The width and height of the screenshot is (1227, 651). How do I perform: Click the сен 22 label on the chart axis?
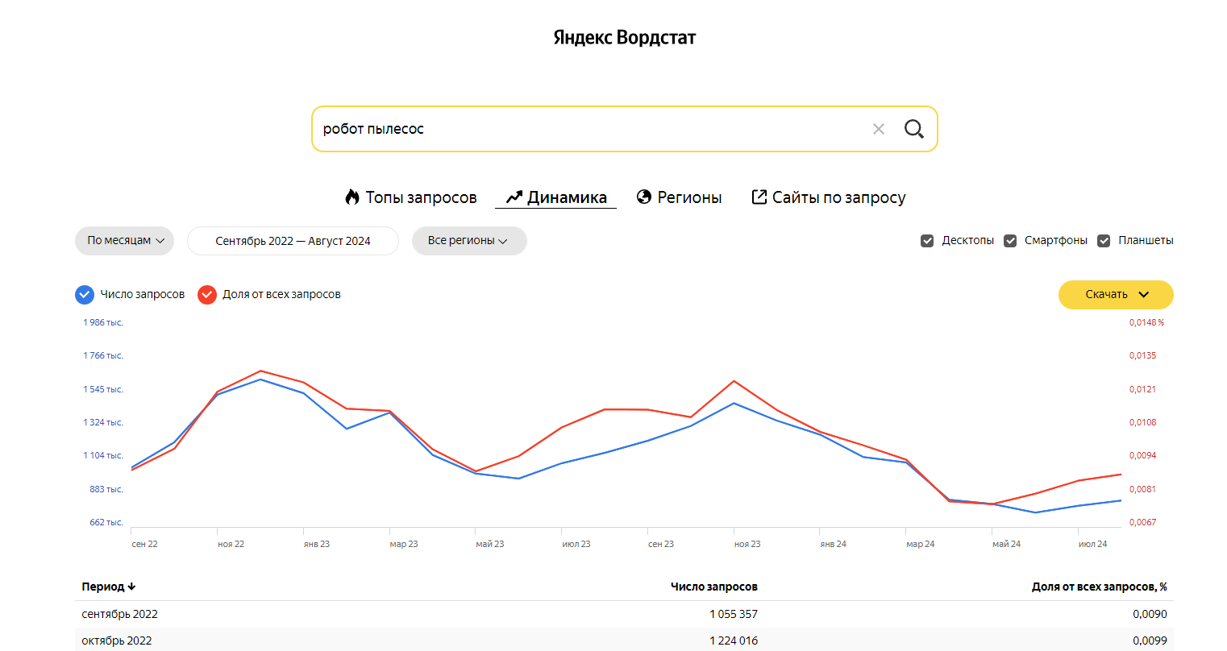[x=144, y=544]
